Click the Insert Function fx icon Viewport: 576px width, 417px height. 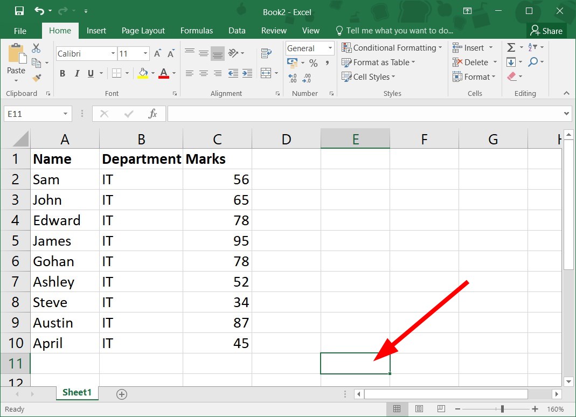click(x=152, y=114)
